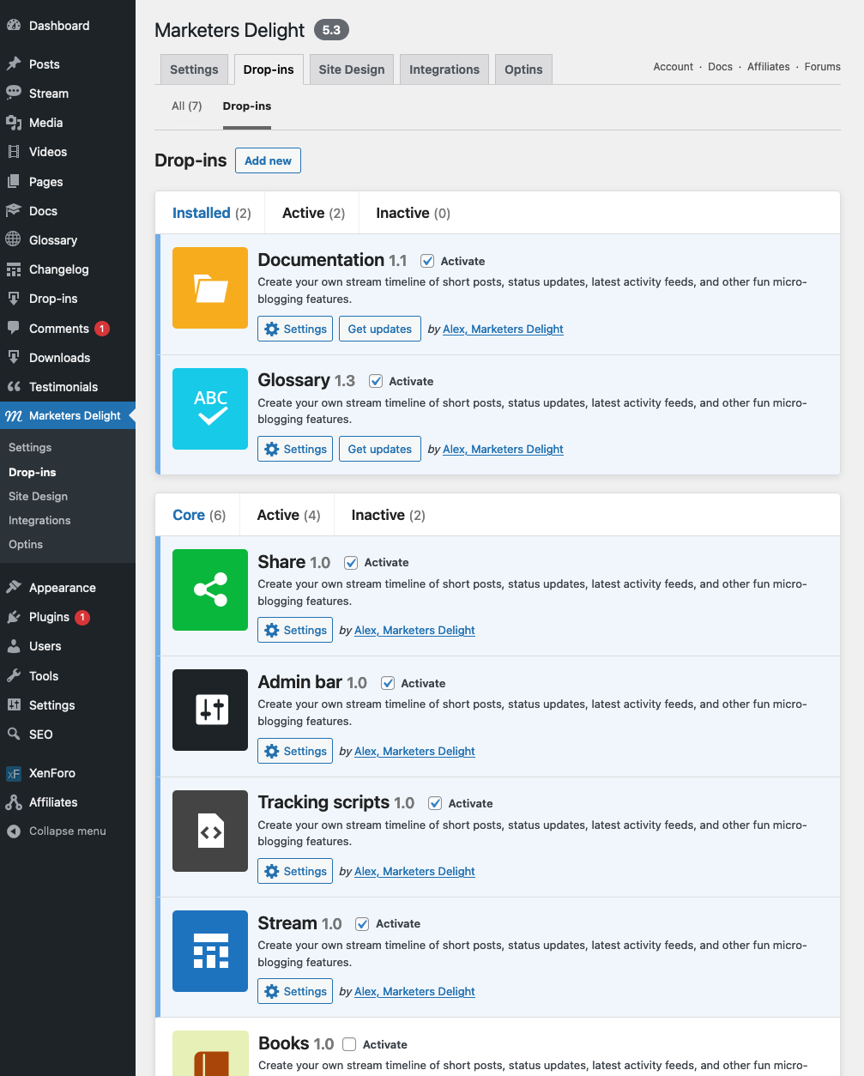Open the top Affiliates link

768,67
